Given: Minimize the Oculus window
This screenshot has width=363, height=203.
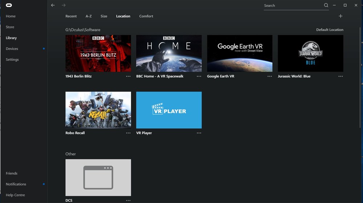Looking at the screenshot, I should tap(334, 5).
